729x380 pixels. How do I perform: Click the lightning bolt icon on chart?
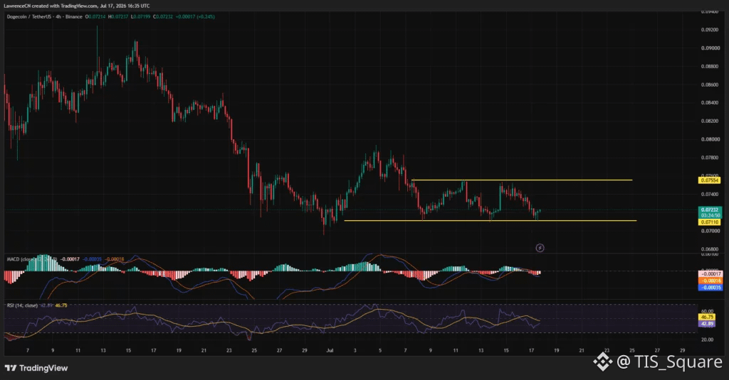click(540, 248)
